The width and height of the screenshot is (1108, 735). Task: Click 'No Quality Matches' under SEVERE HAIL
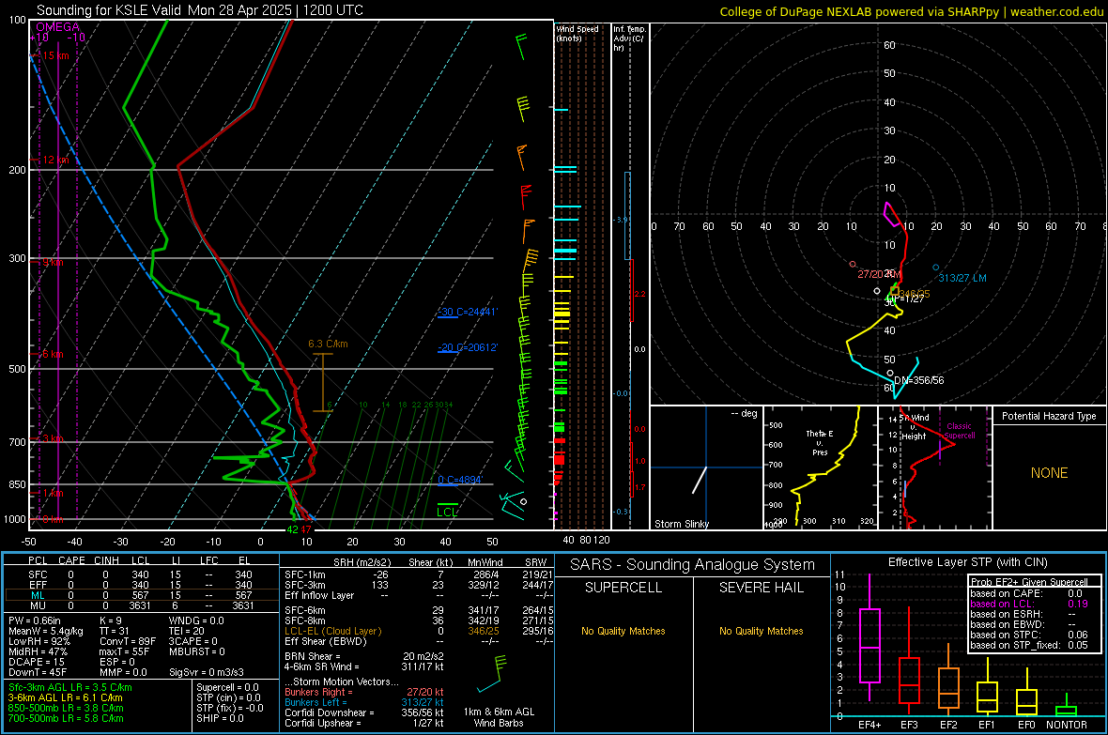(761, 631)
